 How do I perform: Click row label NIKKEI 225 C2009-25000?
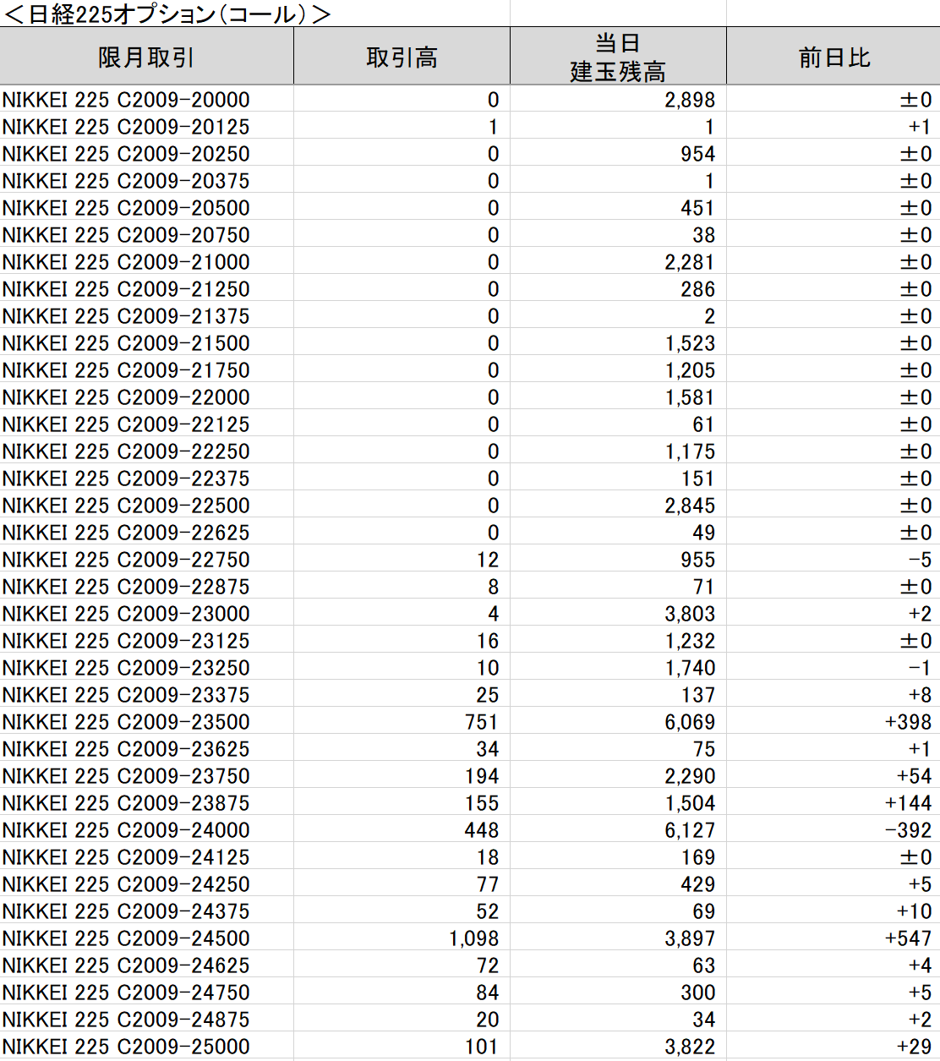point(126,1047)
